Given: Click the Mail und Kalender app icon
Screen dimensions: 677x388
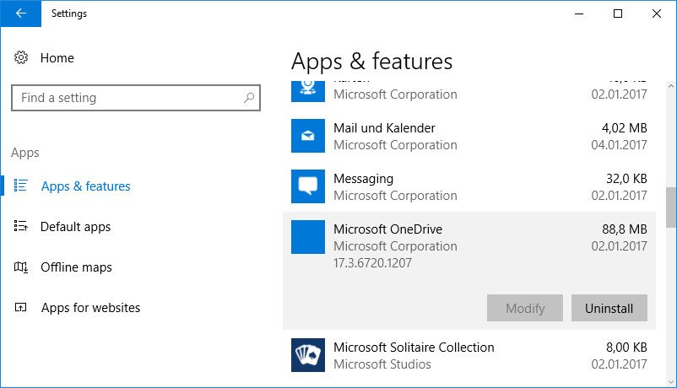Looking at the screenshot, I should click(x=308, y=136).
